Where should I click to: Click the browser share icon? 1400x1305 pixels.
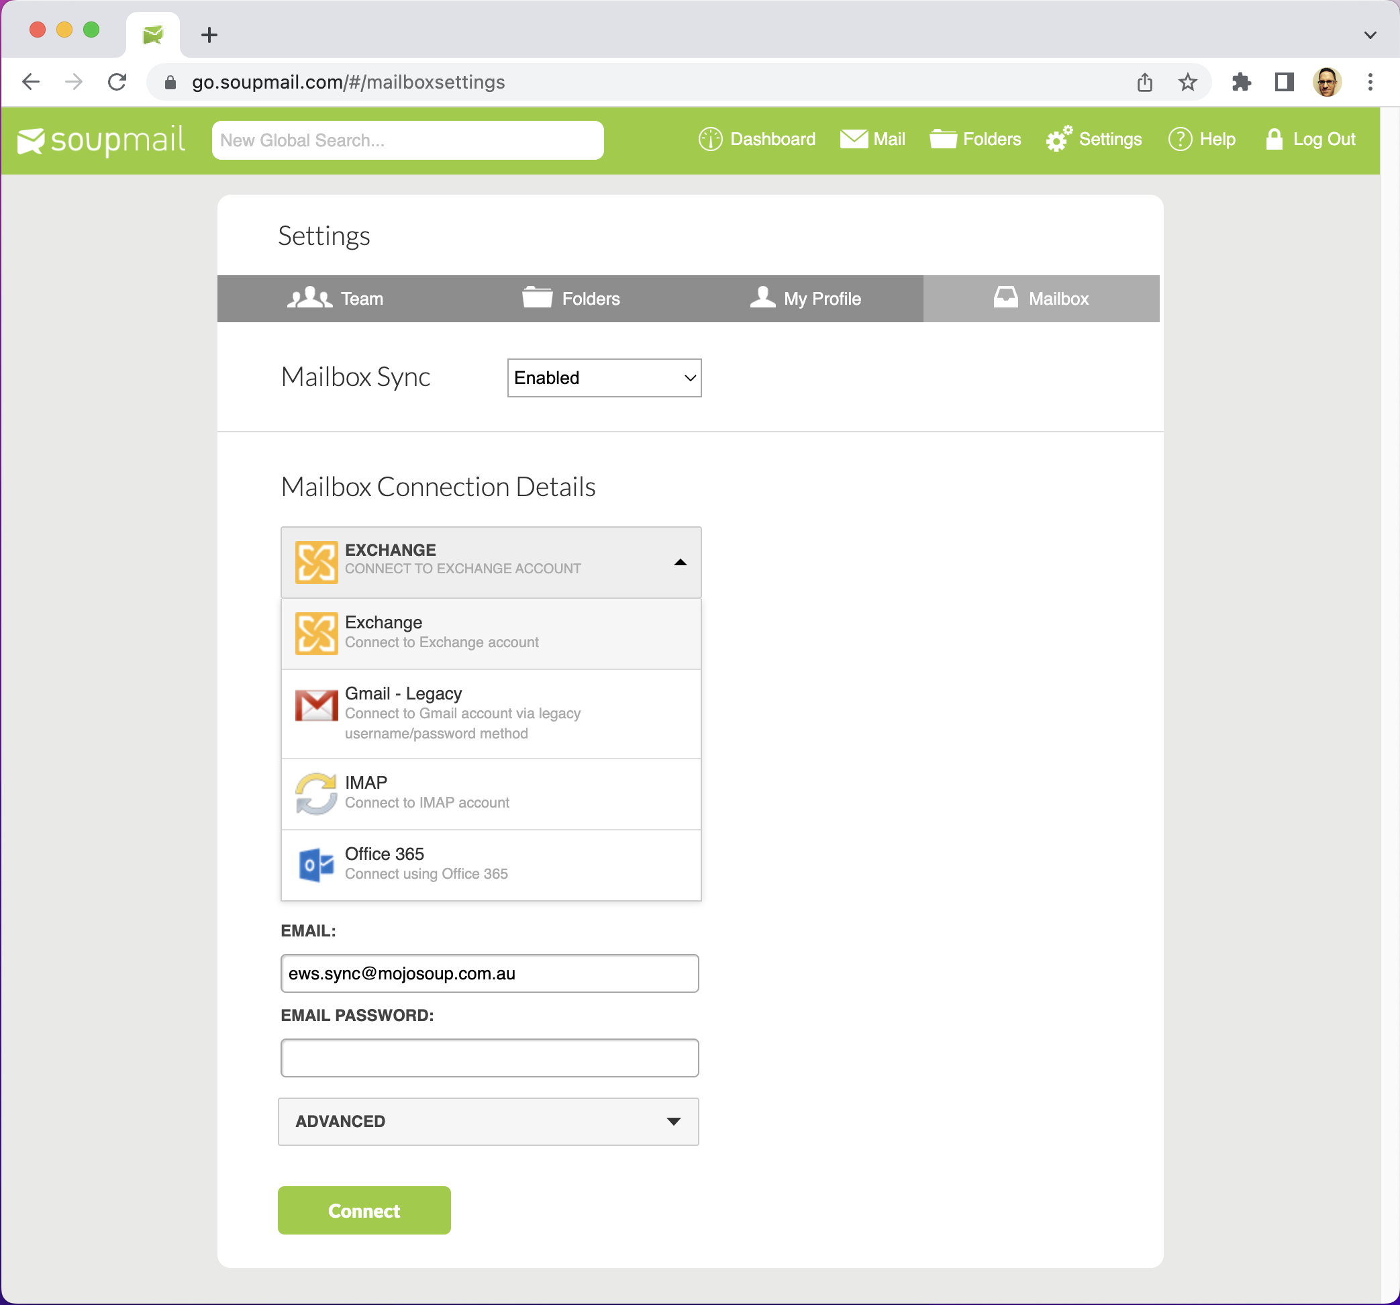pos(1144,83)
